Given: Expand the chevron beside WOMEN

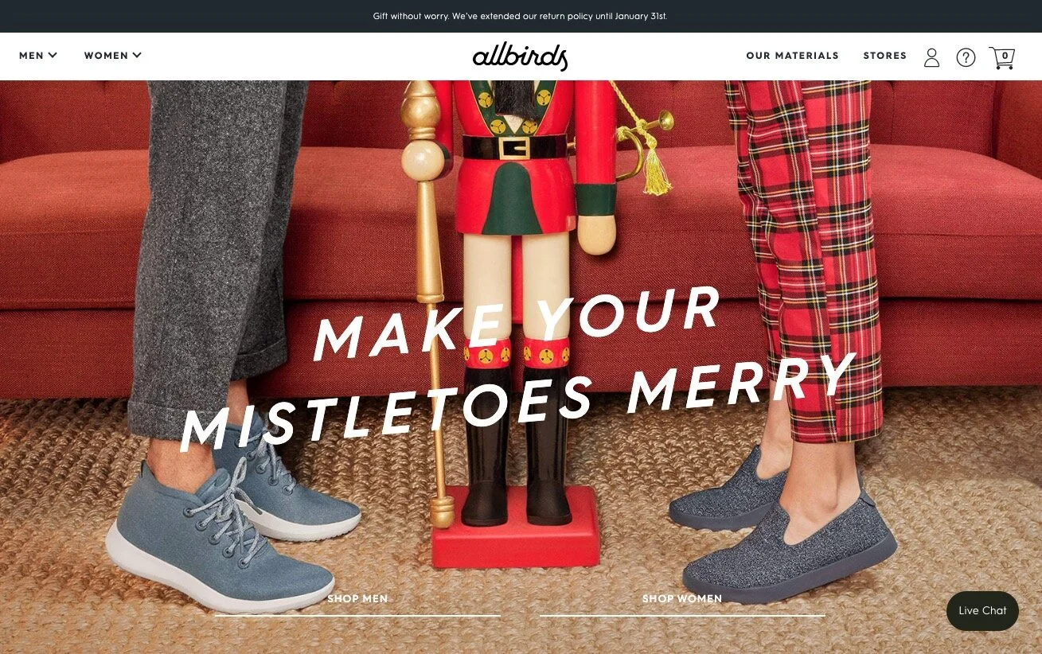Looking at the screenshot, I should click(137, 55).
